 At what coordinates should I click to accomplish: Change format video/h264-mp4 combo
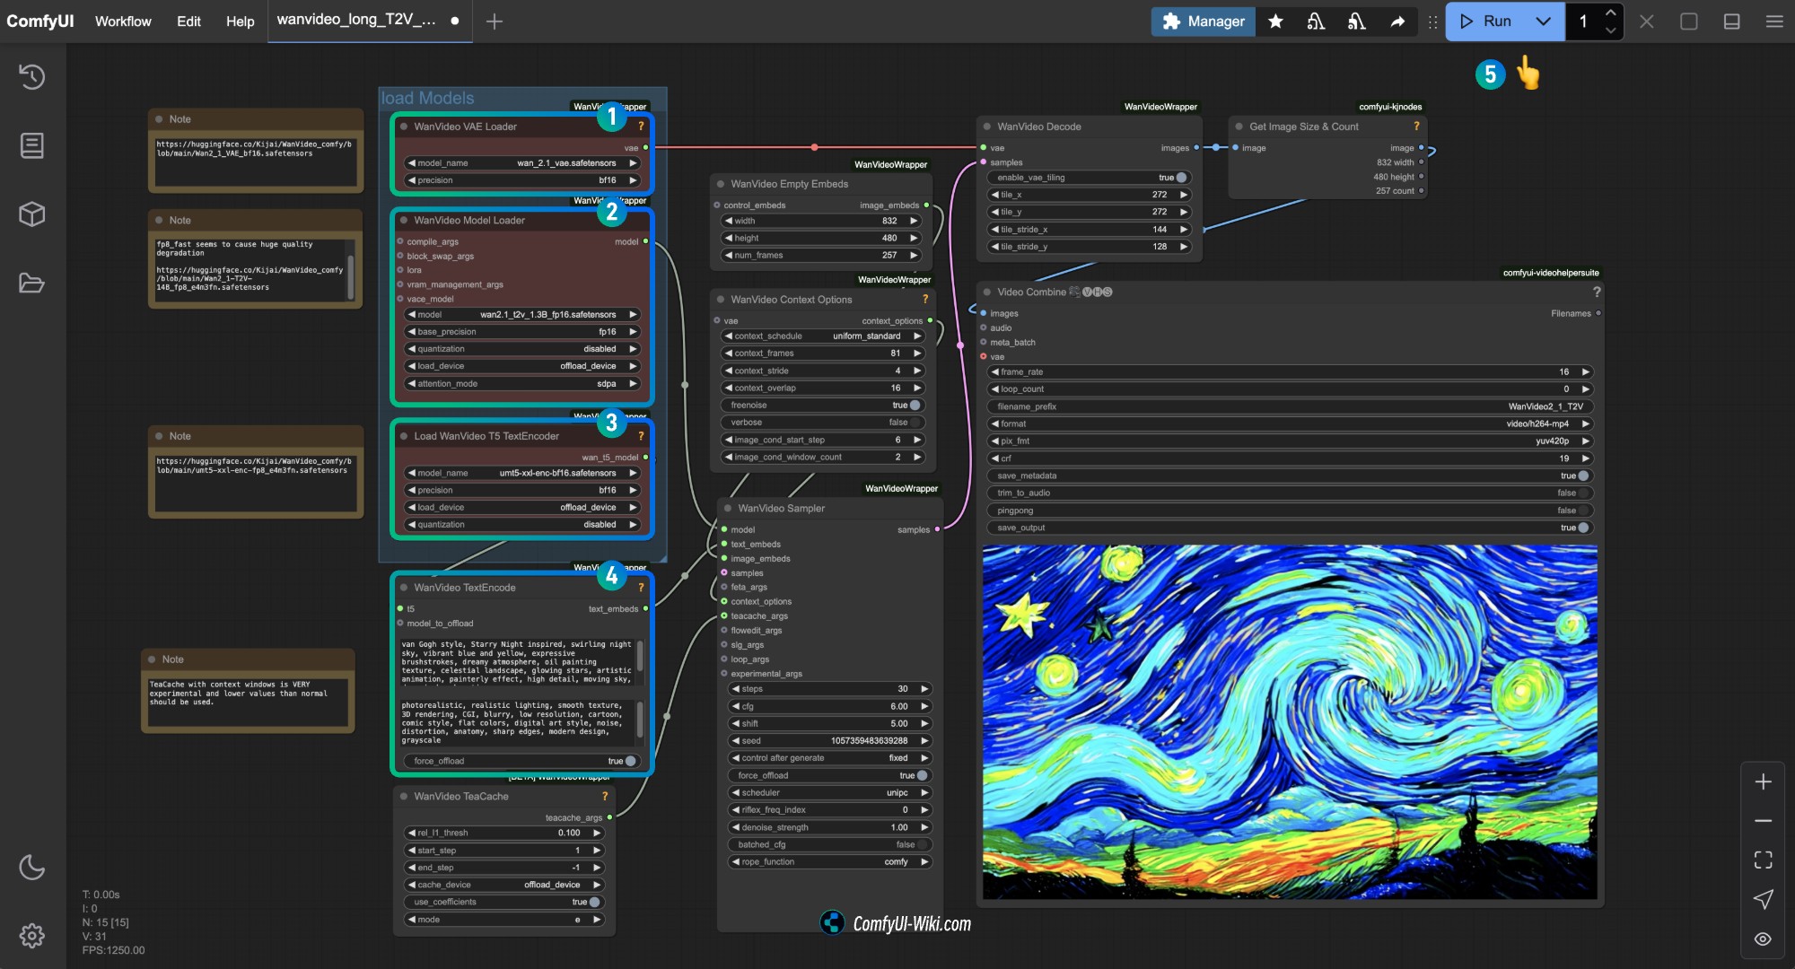click(x=1290, y=423)
